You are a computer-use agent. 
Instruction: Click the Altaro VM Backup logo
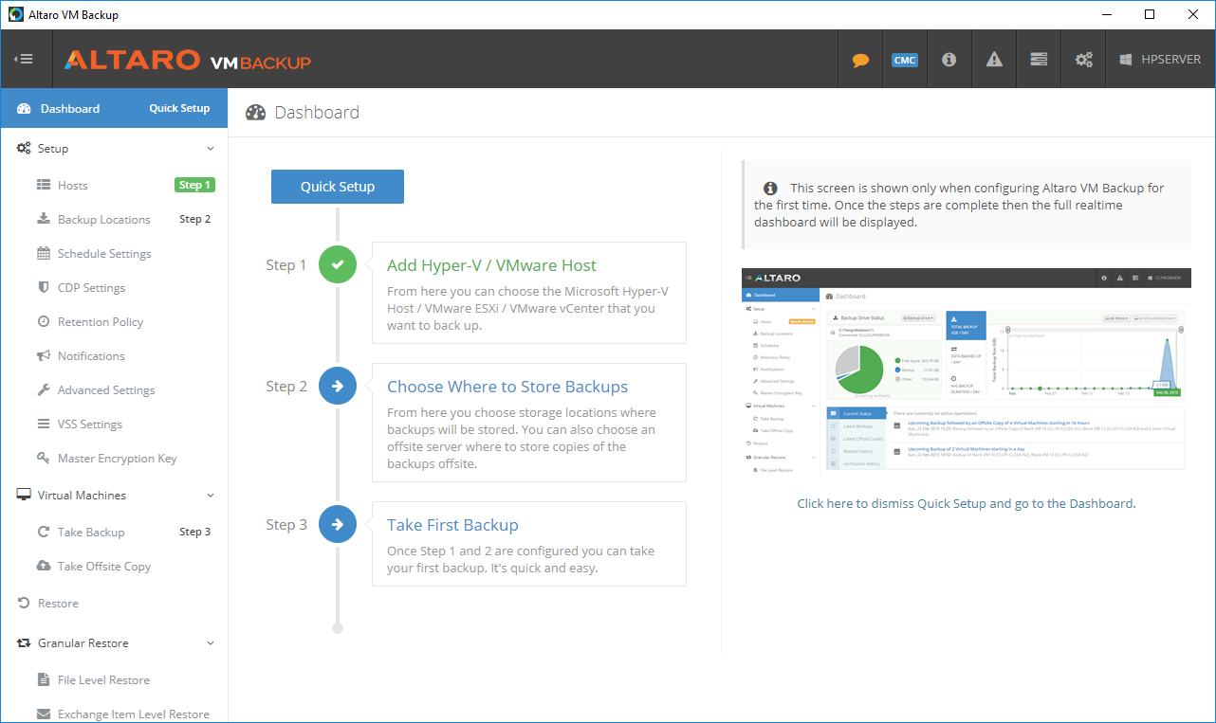187,61
